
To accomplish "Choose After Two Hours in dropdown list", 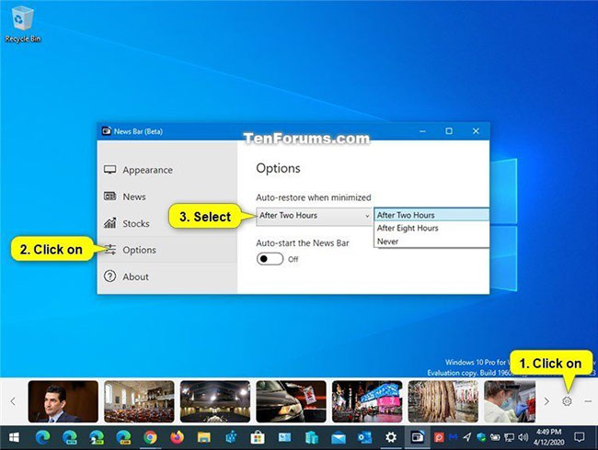I will click(x=431, y=215).
